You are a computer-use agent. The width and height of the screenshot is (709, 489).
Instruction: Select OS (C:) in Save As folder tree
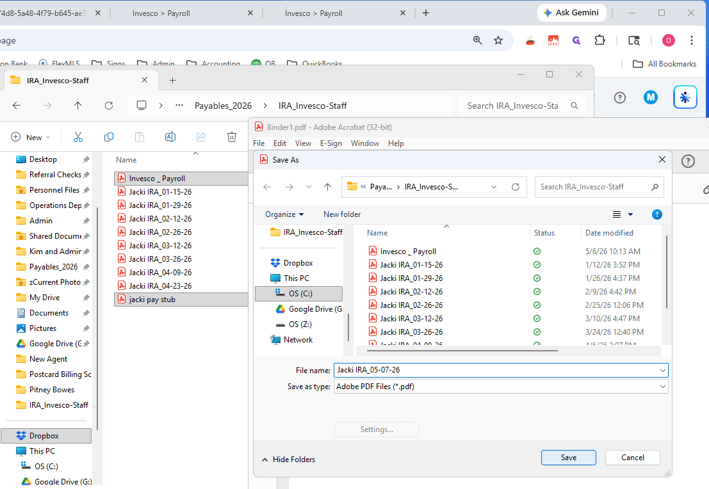tap(299, 294)
